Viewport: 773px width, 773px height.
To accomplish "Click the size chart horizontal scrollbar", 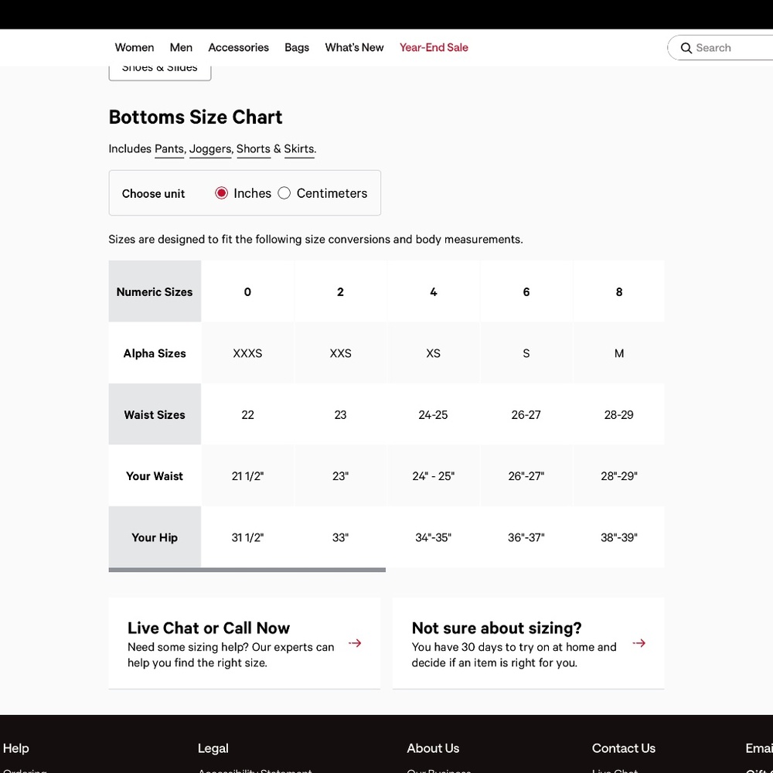I will [247, 570].
